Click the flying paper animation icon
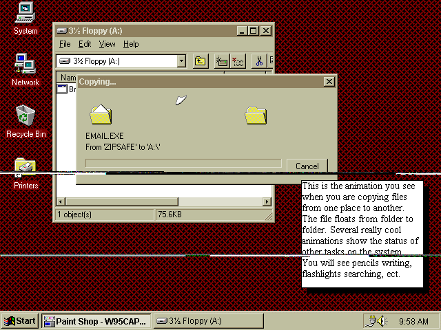The image size is (441, 330). (x=181, y=100)
